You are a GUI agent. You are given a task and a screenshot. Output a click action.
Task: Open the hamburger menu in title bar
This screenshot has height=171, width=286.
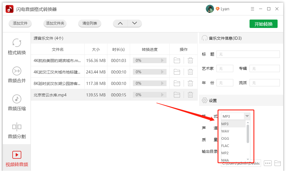pos(252,9)
